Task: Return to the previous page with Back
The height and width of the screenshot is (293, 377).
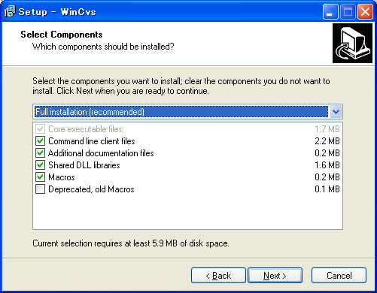Action: pyautogui.click(x=218, y=276)
